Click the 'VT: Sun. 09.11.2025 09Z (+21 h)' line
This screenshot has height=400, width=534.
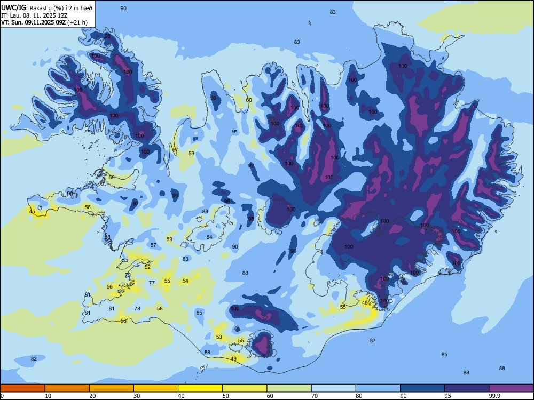44,22
